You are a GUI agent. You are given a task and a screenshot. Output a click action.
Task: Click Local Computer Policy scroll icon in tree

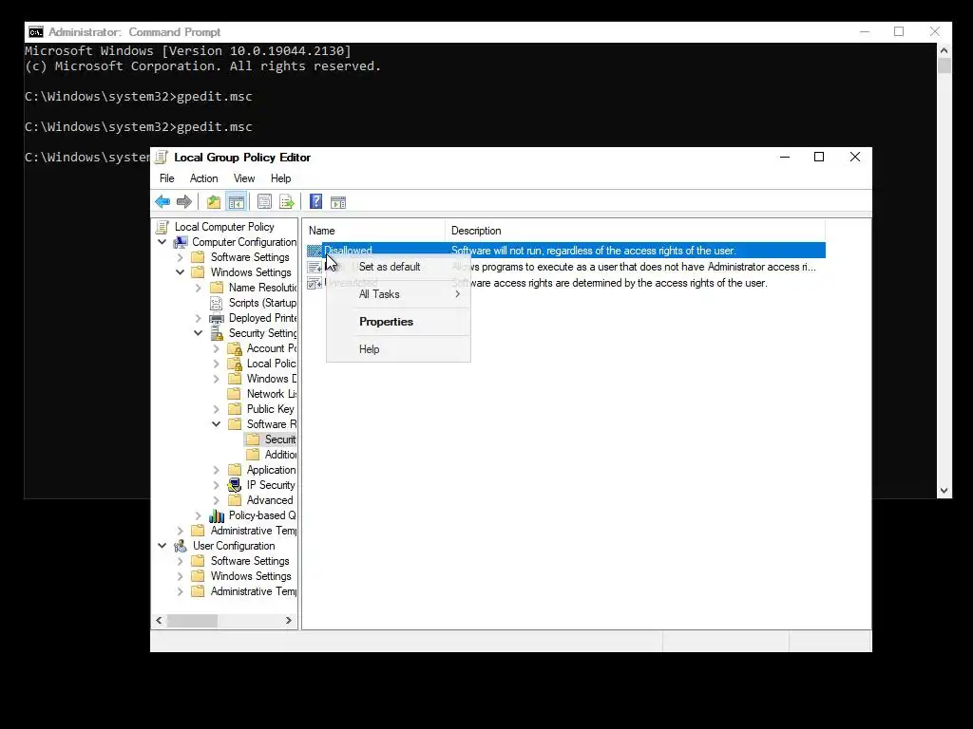[x=162, y=227]
